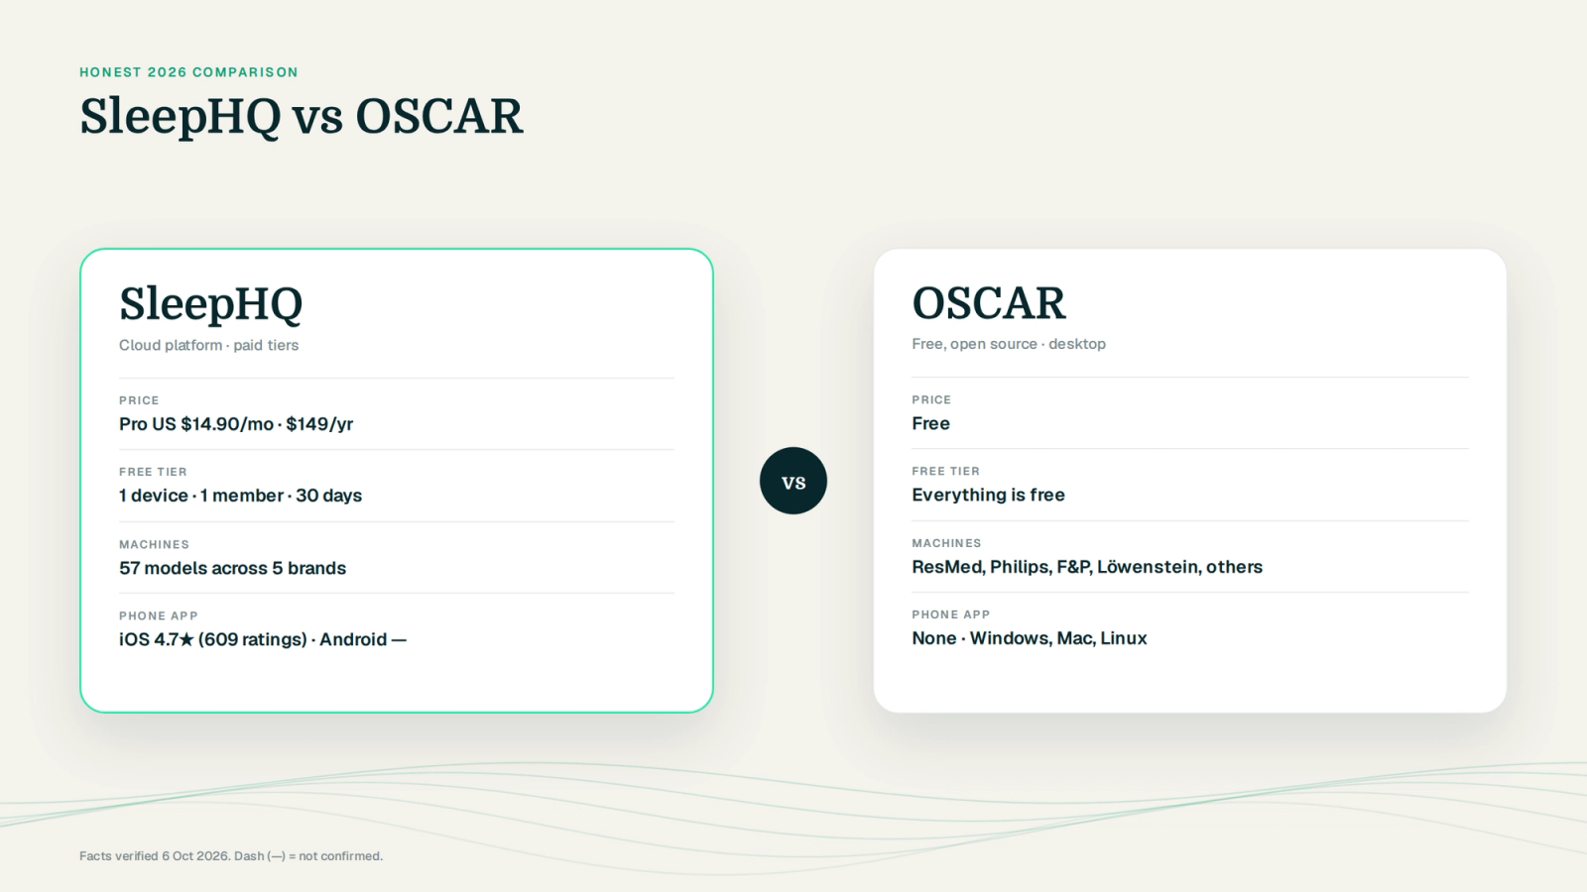Click the FREE TIER label in SleepHQ card

(x=153, y=472)
